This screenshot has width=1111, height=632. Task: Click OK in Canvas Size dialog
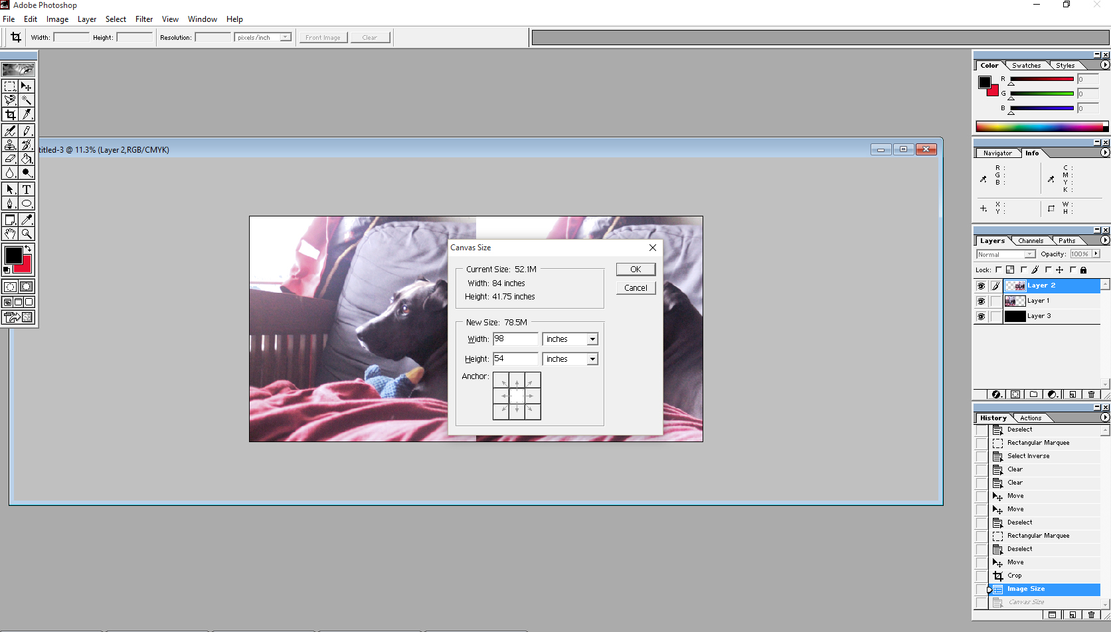coord(636,269)
